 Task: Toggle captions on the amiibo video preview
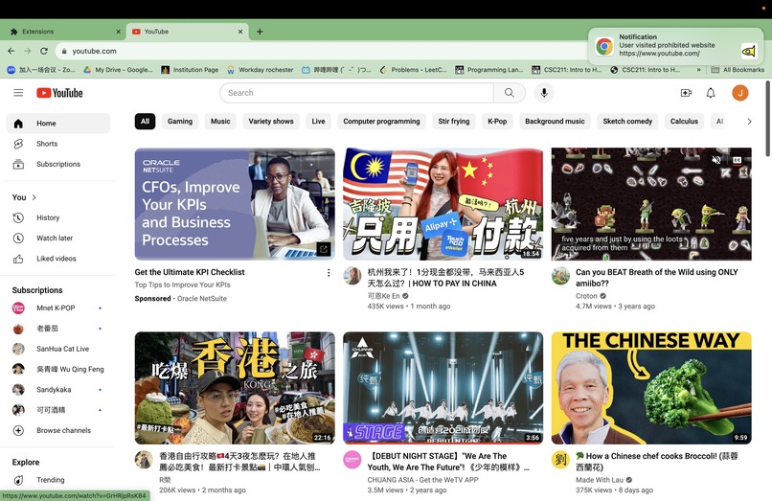[738, 160]
